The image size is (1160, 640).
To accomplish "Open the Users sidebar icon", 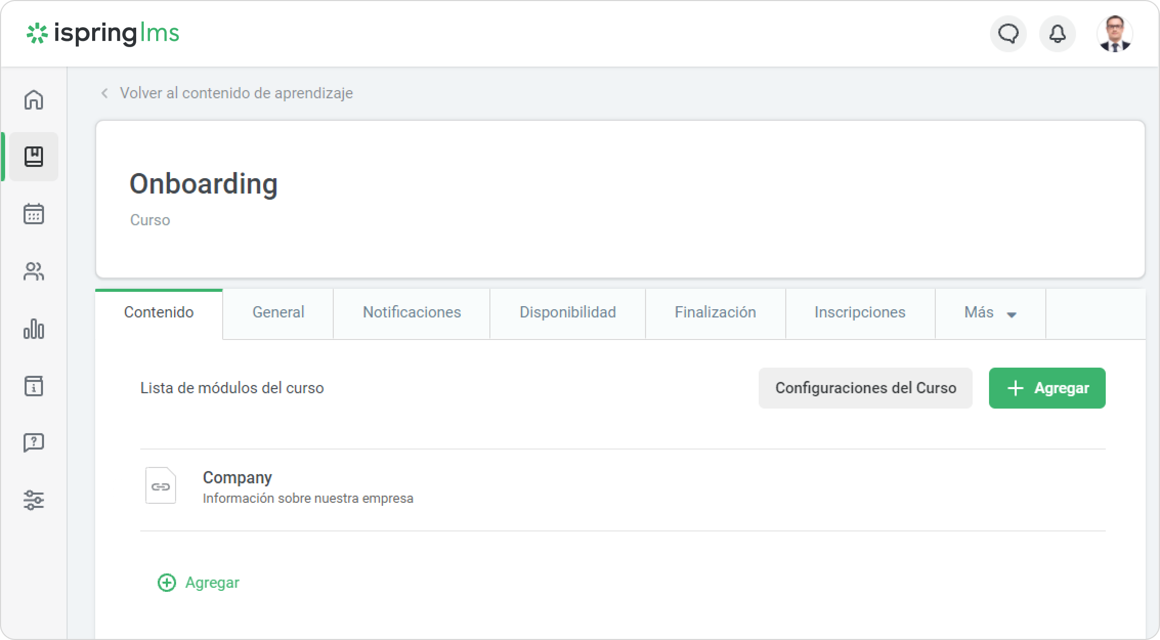I will click(34, 271).
